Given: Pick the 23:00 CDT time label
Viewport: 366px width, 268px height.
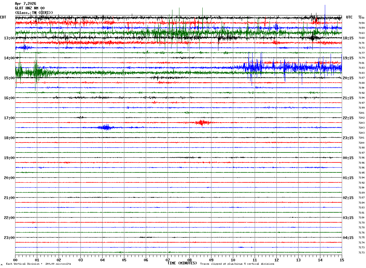Looking at the screenshot, I should (9, 237).
